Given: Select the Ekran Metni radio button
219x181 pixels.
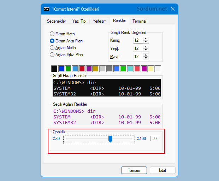Looking at the screenshot, I should [x=52, y=34].
